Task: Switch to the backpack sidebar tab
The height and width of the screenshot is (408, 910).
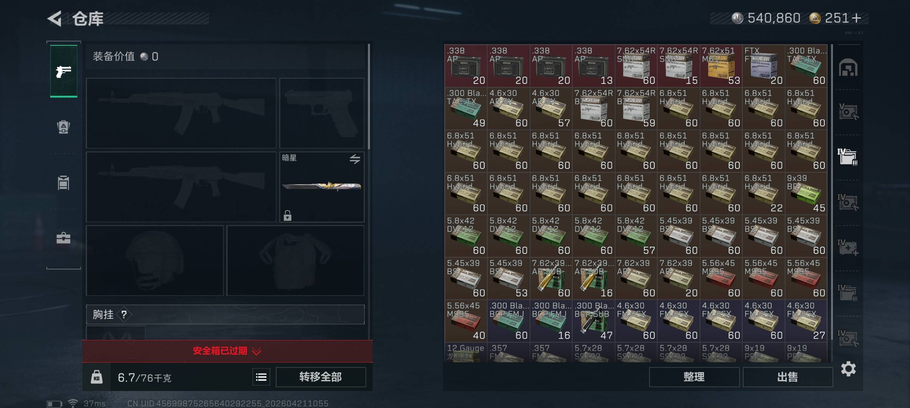Action: (63, 127)
